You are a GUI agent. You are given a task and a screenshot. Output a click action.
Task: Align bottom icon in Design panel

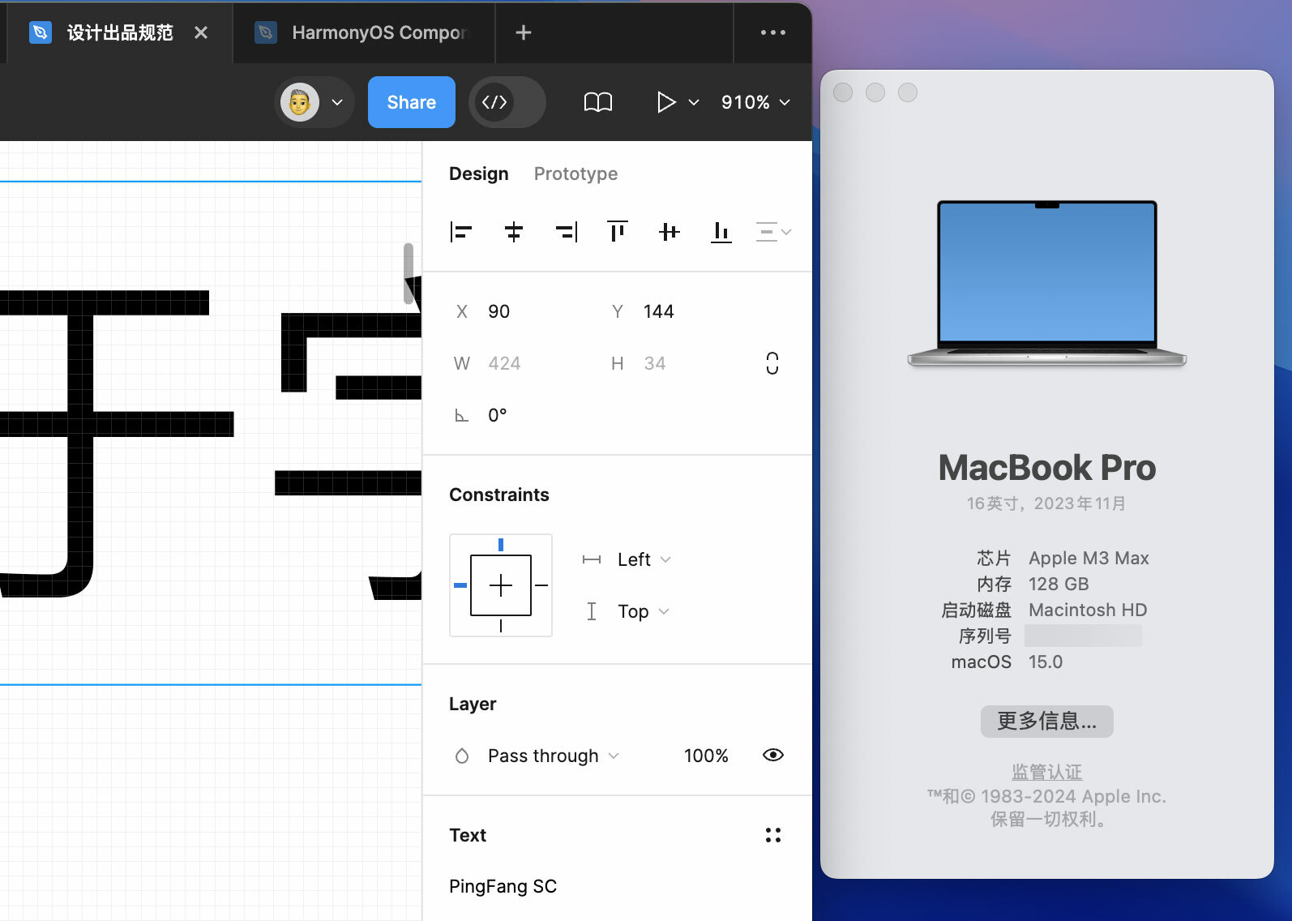(x=721, y=232)
